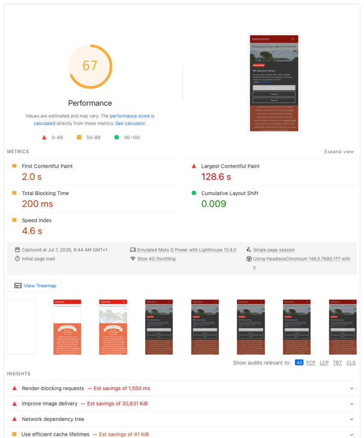Click Est savings of 41 KiB text
The image size is (364, 438).
coord(124,435)
